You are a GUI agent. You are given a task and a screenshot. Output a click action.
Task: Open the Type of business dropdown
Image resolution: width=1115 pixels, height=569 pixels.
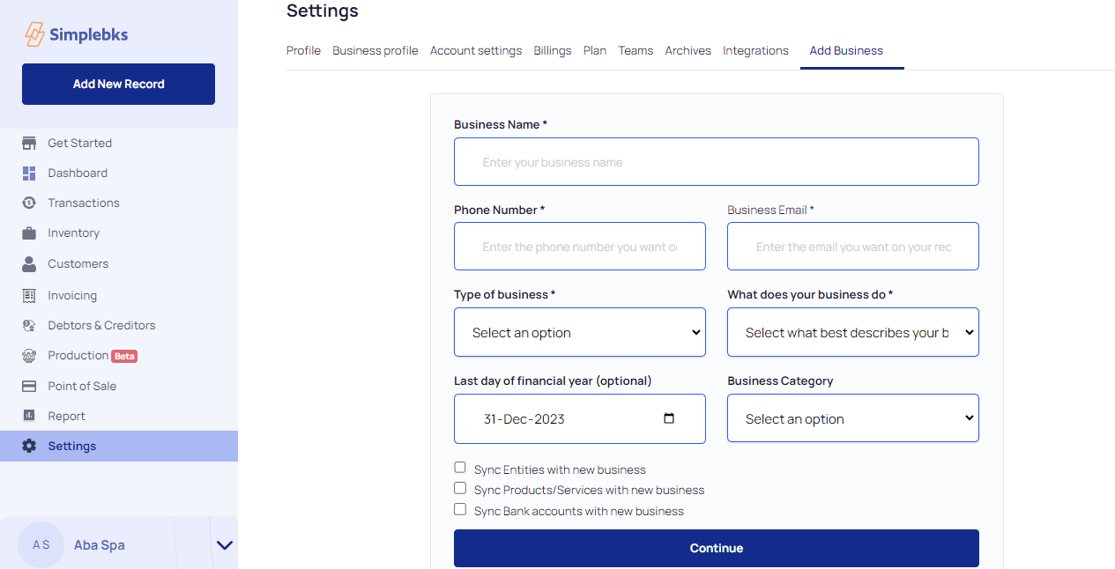[579, 332]
